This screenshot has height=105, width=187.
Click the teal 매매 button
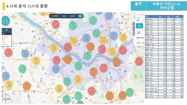coord(139,26)
